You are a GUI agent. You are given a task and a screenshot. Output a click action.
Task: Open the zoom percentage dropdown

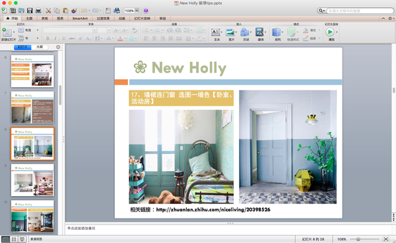click(x=137, y=11)
